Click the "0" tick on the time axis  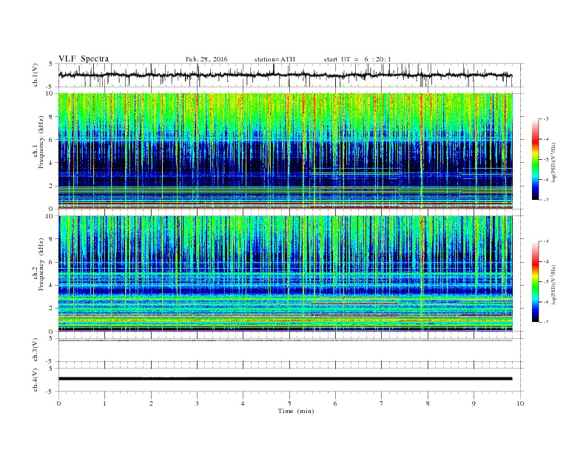pyautogui.click(x=58, y=403)
